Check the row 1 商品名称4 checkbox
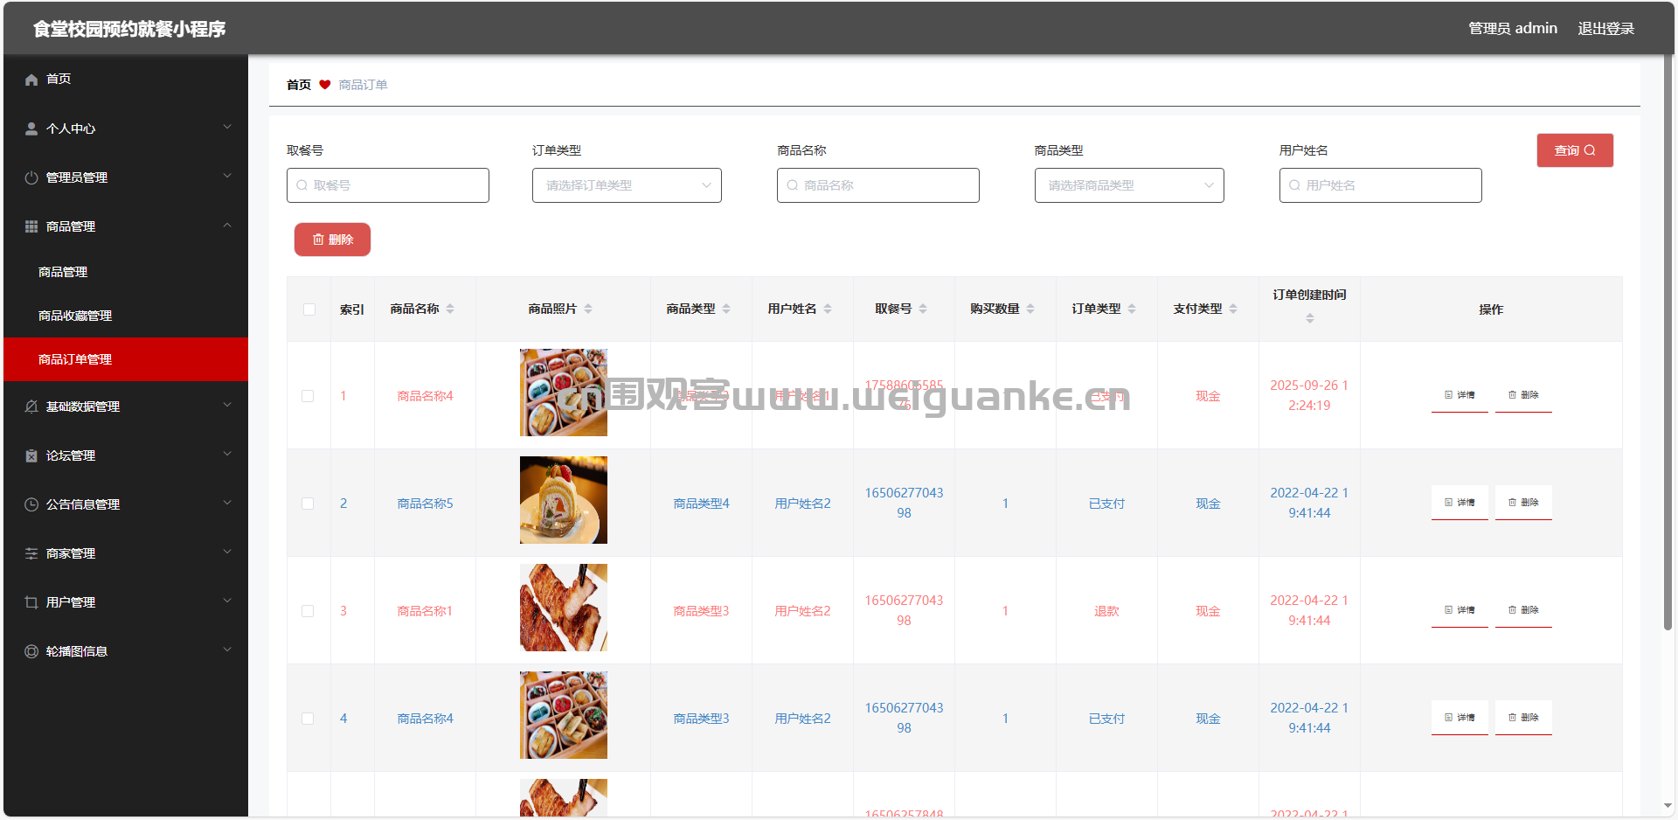 coord(308,396)
